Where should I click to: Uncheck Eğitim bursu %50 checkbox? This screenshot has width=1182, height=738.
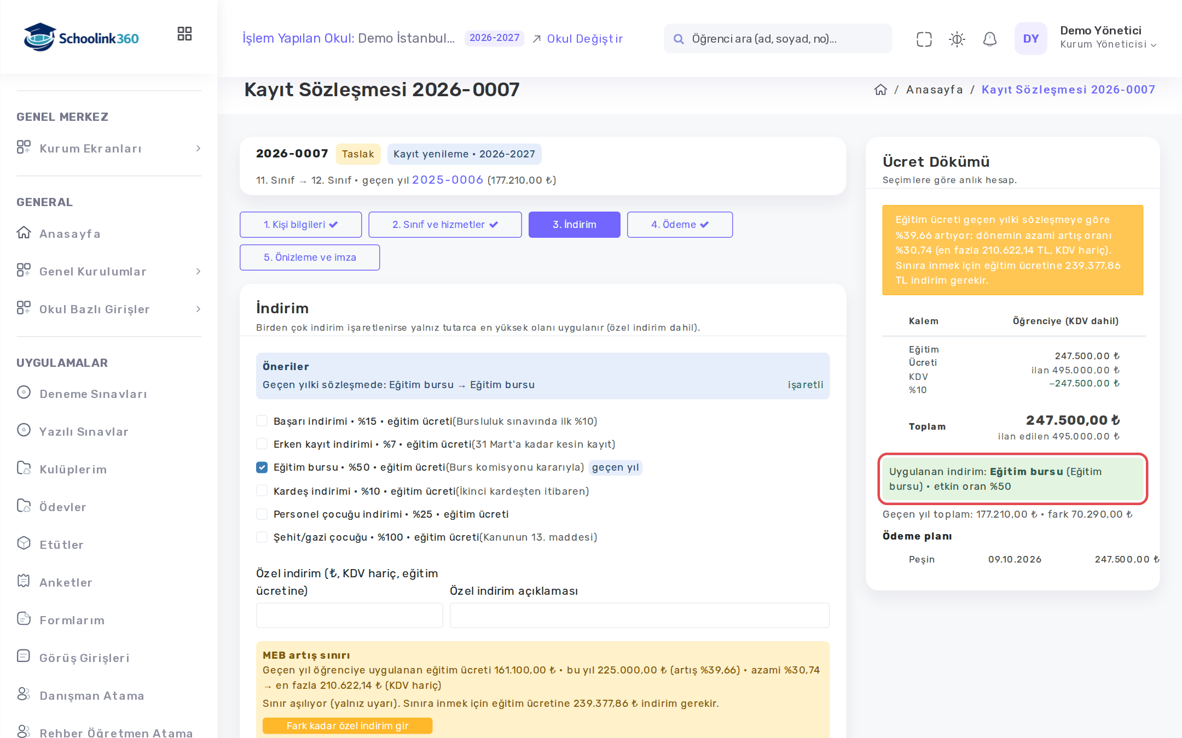coord(262,467)
